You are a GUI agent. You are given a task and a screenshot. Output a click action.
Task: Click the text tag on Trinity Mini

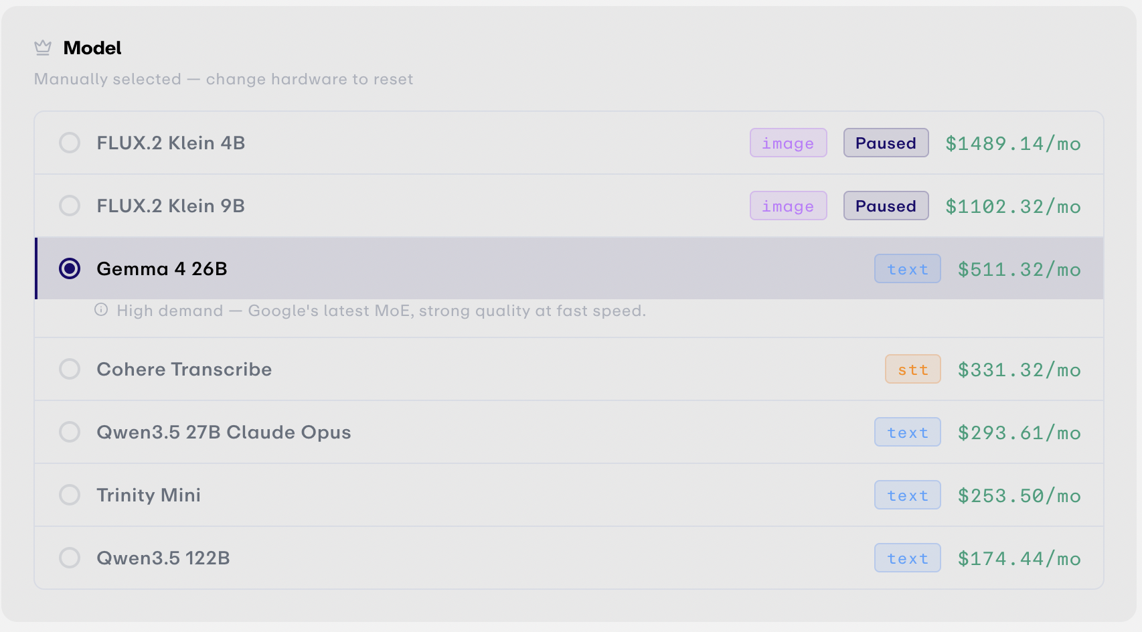coord(907,495)
